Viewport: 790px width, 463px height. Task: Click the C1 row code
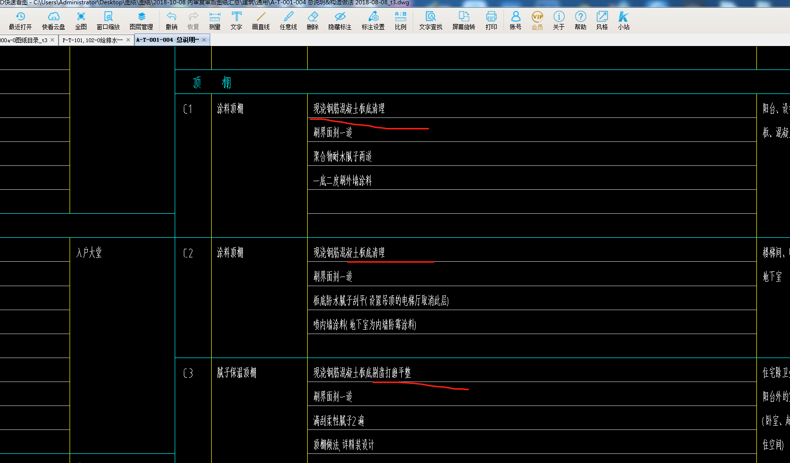coord(188,109)
